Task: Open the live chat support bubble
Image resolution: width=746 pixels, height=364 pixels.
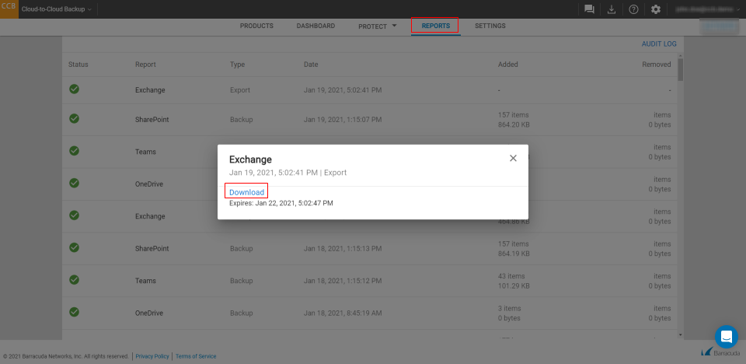Action: 727,337
